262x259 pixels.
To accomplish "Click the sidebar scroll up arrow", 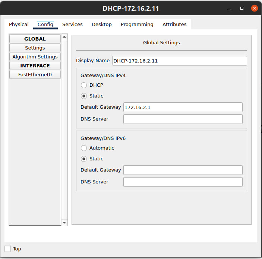I will 64,37.
